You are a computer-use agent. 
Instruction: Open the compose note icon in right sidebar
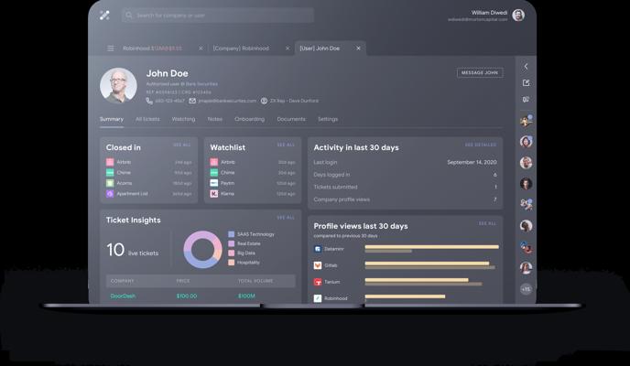526,83
